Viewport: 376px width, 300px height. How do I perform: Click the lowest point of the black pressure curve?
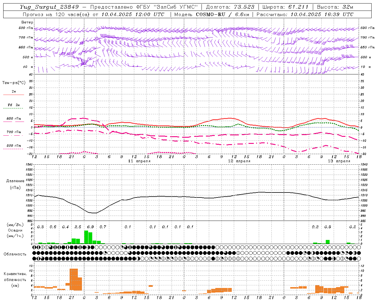[x=94, y=213]
